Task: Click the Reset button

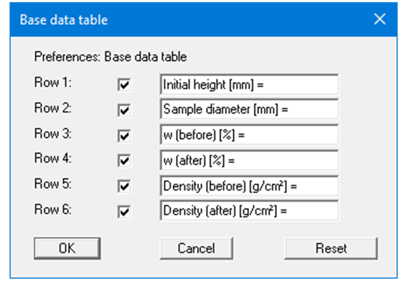Action: [331, 248]
